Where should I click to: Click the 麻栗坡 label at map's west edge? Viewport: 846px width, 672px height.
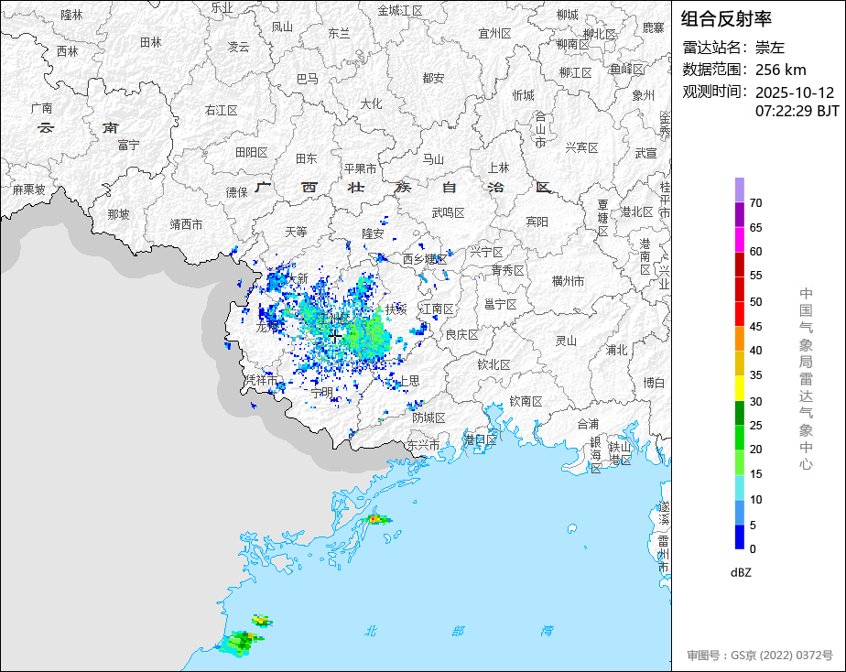pos(28,190)
